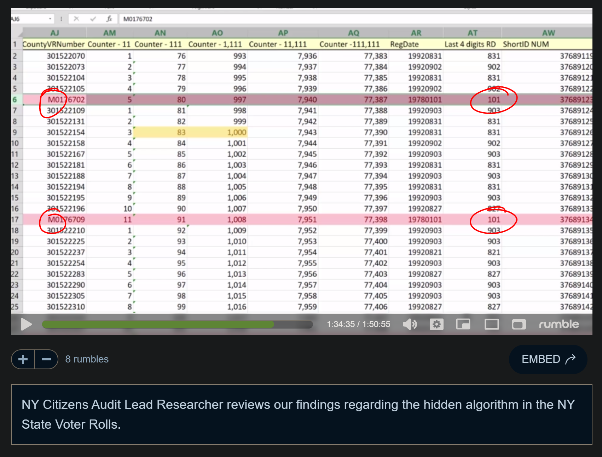Screen dimensions: 602x457
Task: Select column header AN
Action: (160, 33)
